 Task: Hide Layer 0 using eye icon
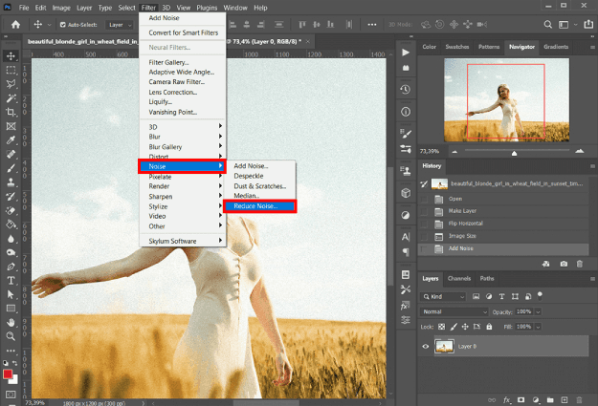coord(427,347)
